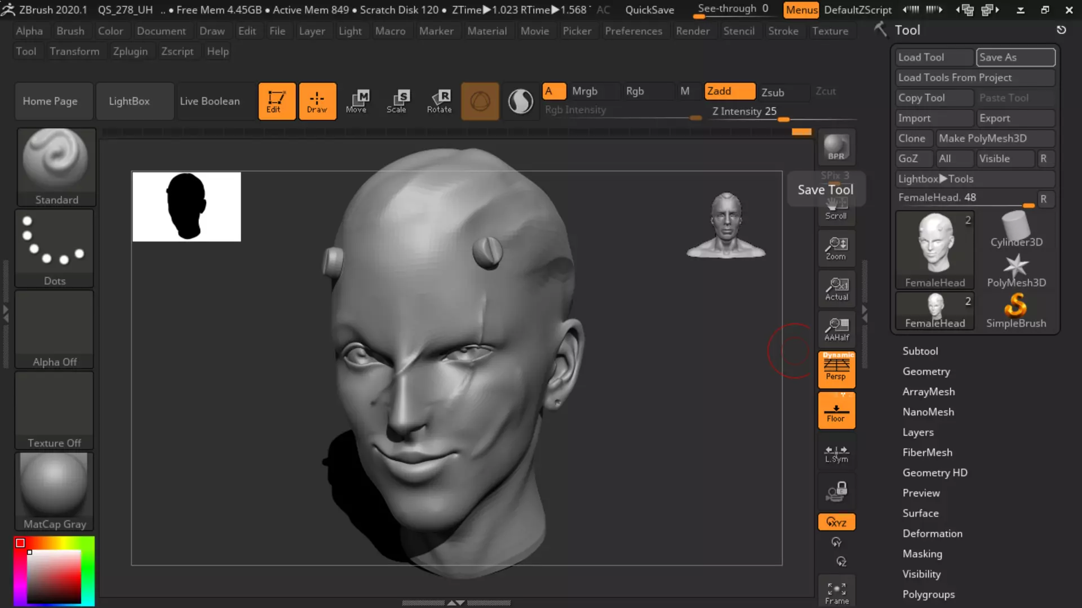Viewport: 1082px width, 608px height.
Task: Select the Scale transform tool
Action: pyautogui.click(x=397, y=101)
